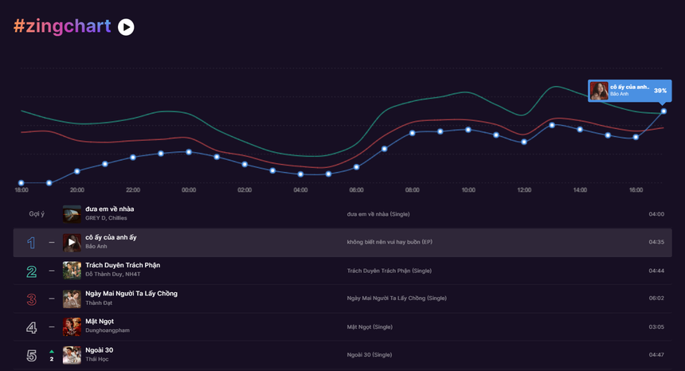
Task: Open album link Mật Ngọt (Single)
Action: tap(370, 327)
